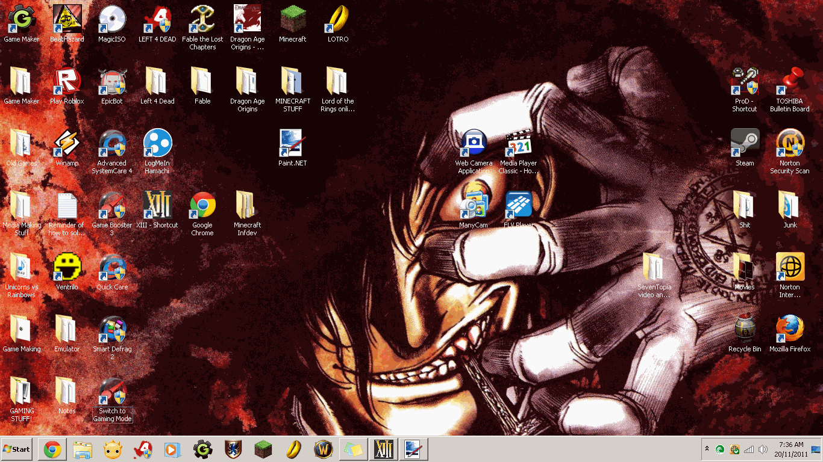Expand hidden system tray icons
Image resolution: width=823 pixels, height=462 pixels.
tap(707, 449)
